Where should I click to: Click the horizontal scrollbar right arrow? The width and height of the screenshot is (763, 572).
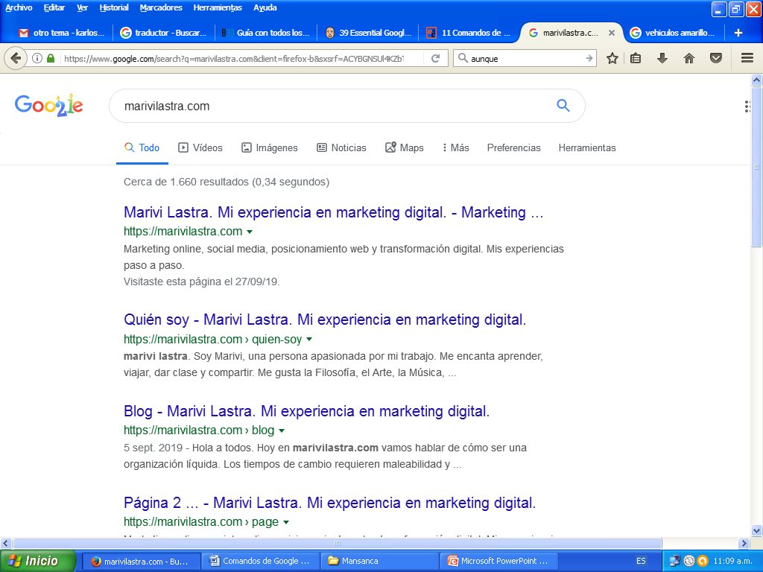point(744,543)
